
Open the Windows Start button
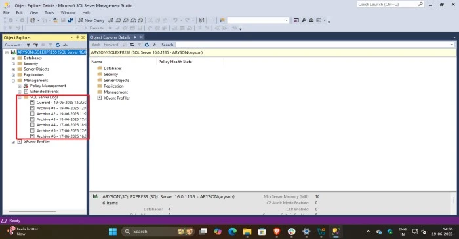tap(113, 232)
